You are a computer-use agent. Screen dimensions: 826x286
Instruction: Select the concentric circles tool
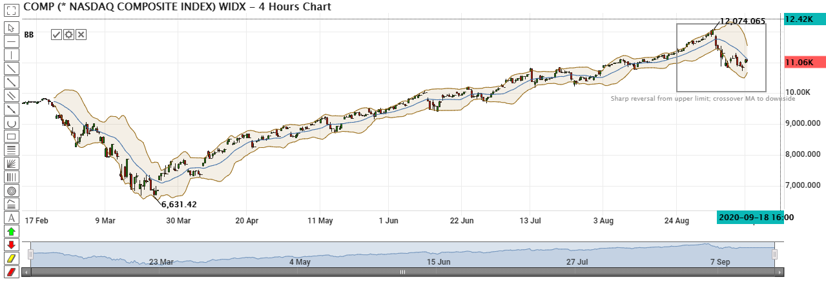coord(11,190)
